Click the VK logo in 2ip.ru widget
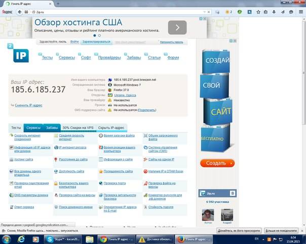 tap(233, 193)
